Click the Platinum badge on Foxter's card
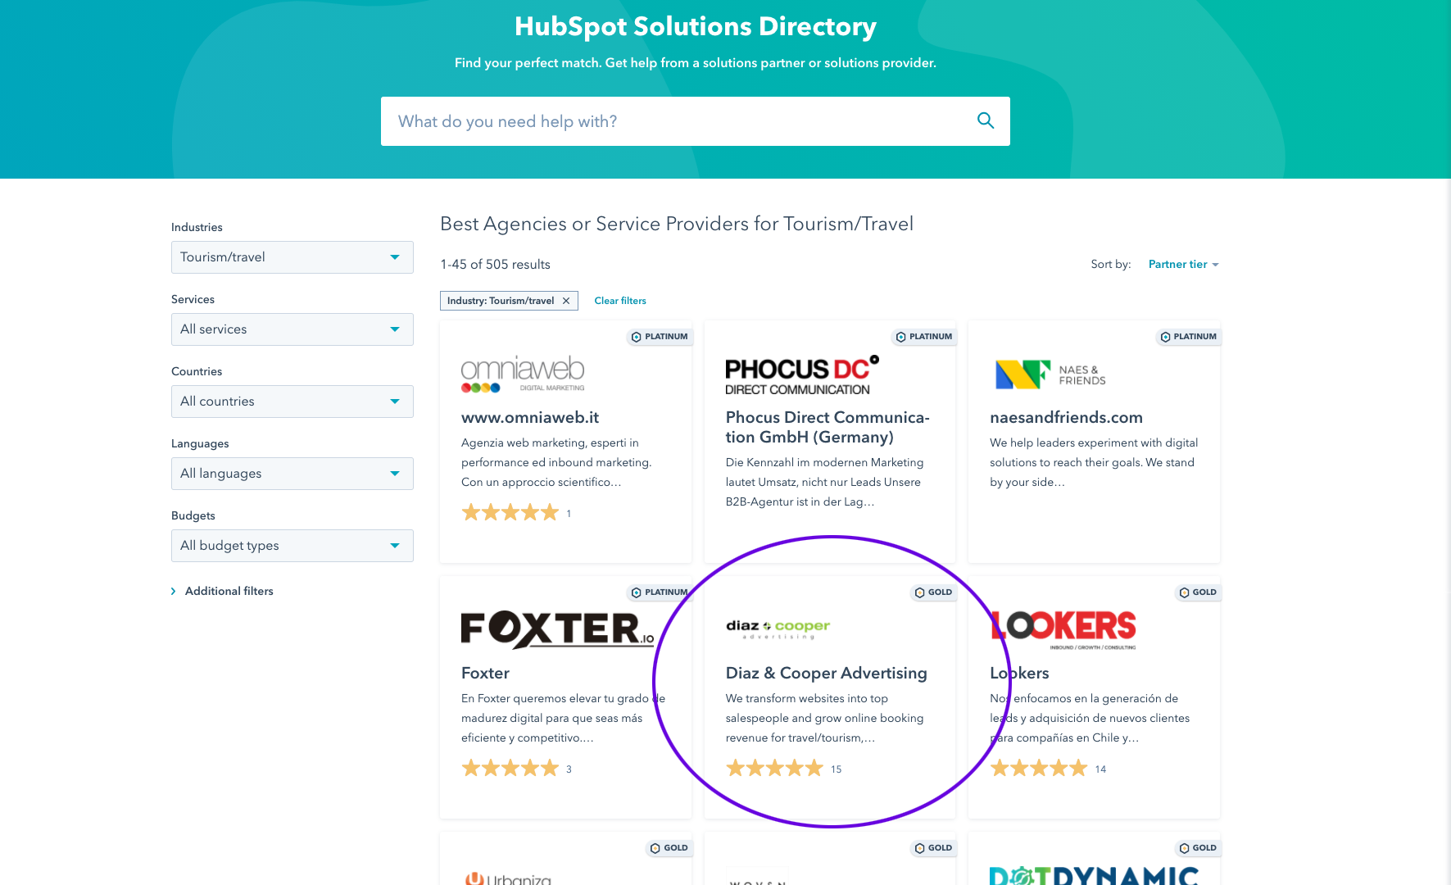 (660, 592)
